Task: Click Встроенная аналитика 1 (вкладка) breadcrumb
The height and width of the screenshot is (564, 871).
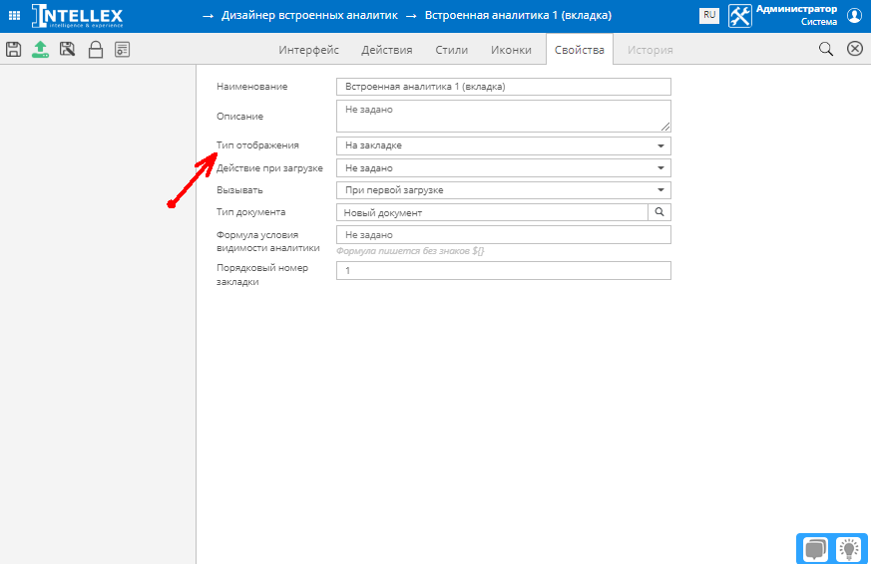Action: (x=518, y=16)
